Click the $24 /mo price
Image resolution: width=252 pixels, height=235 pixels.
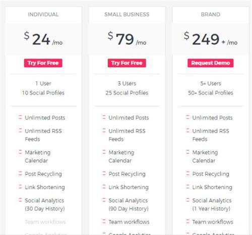tap(43, 39)
